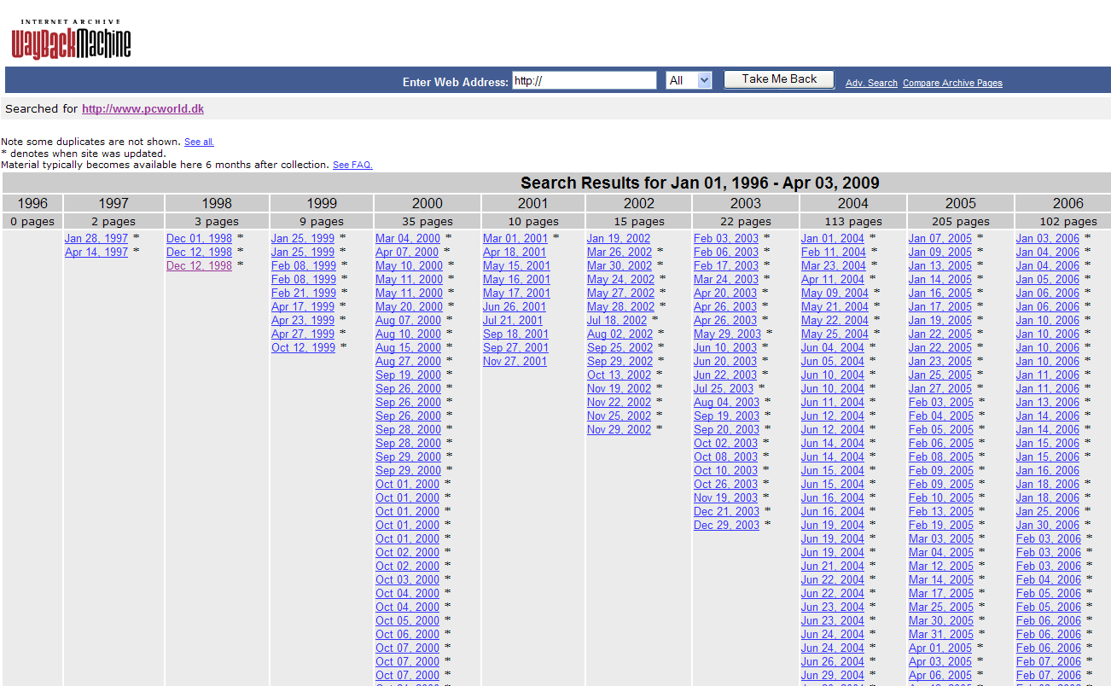Click the http://www.pcworld.dk searched link

click(x=143, y=108)
